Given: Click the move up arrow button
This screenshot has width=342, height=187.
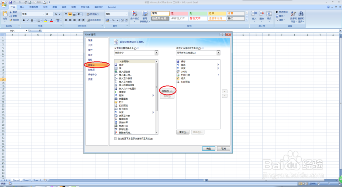Looking at the screenshot, I should 225,91.
